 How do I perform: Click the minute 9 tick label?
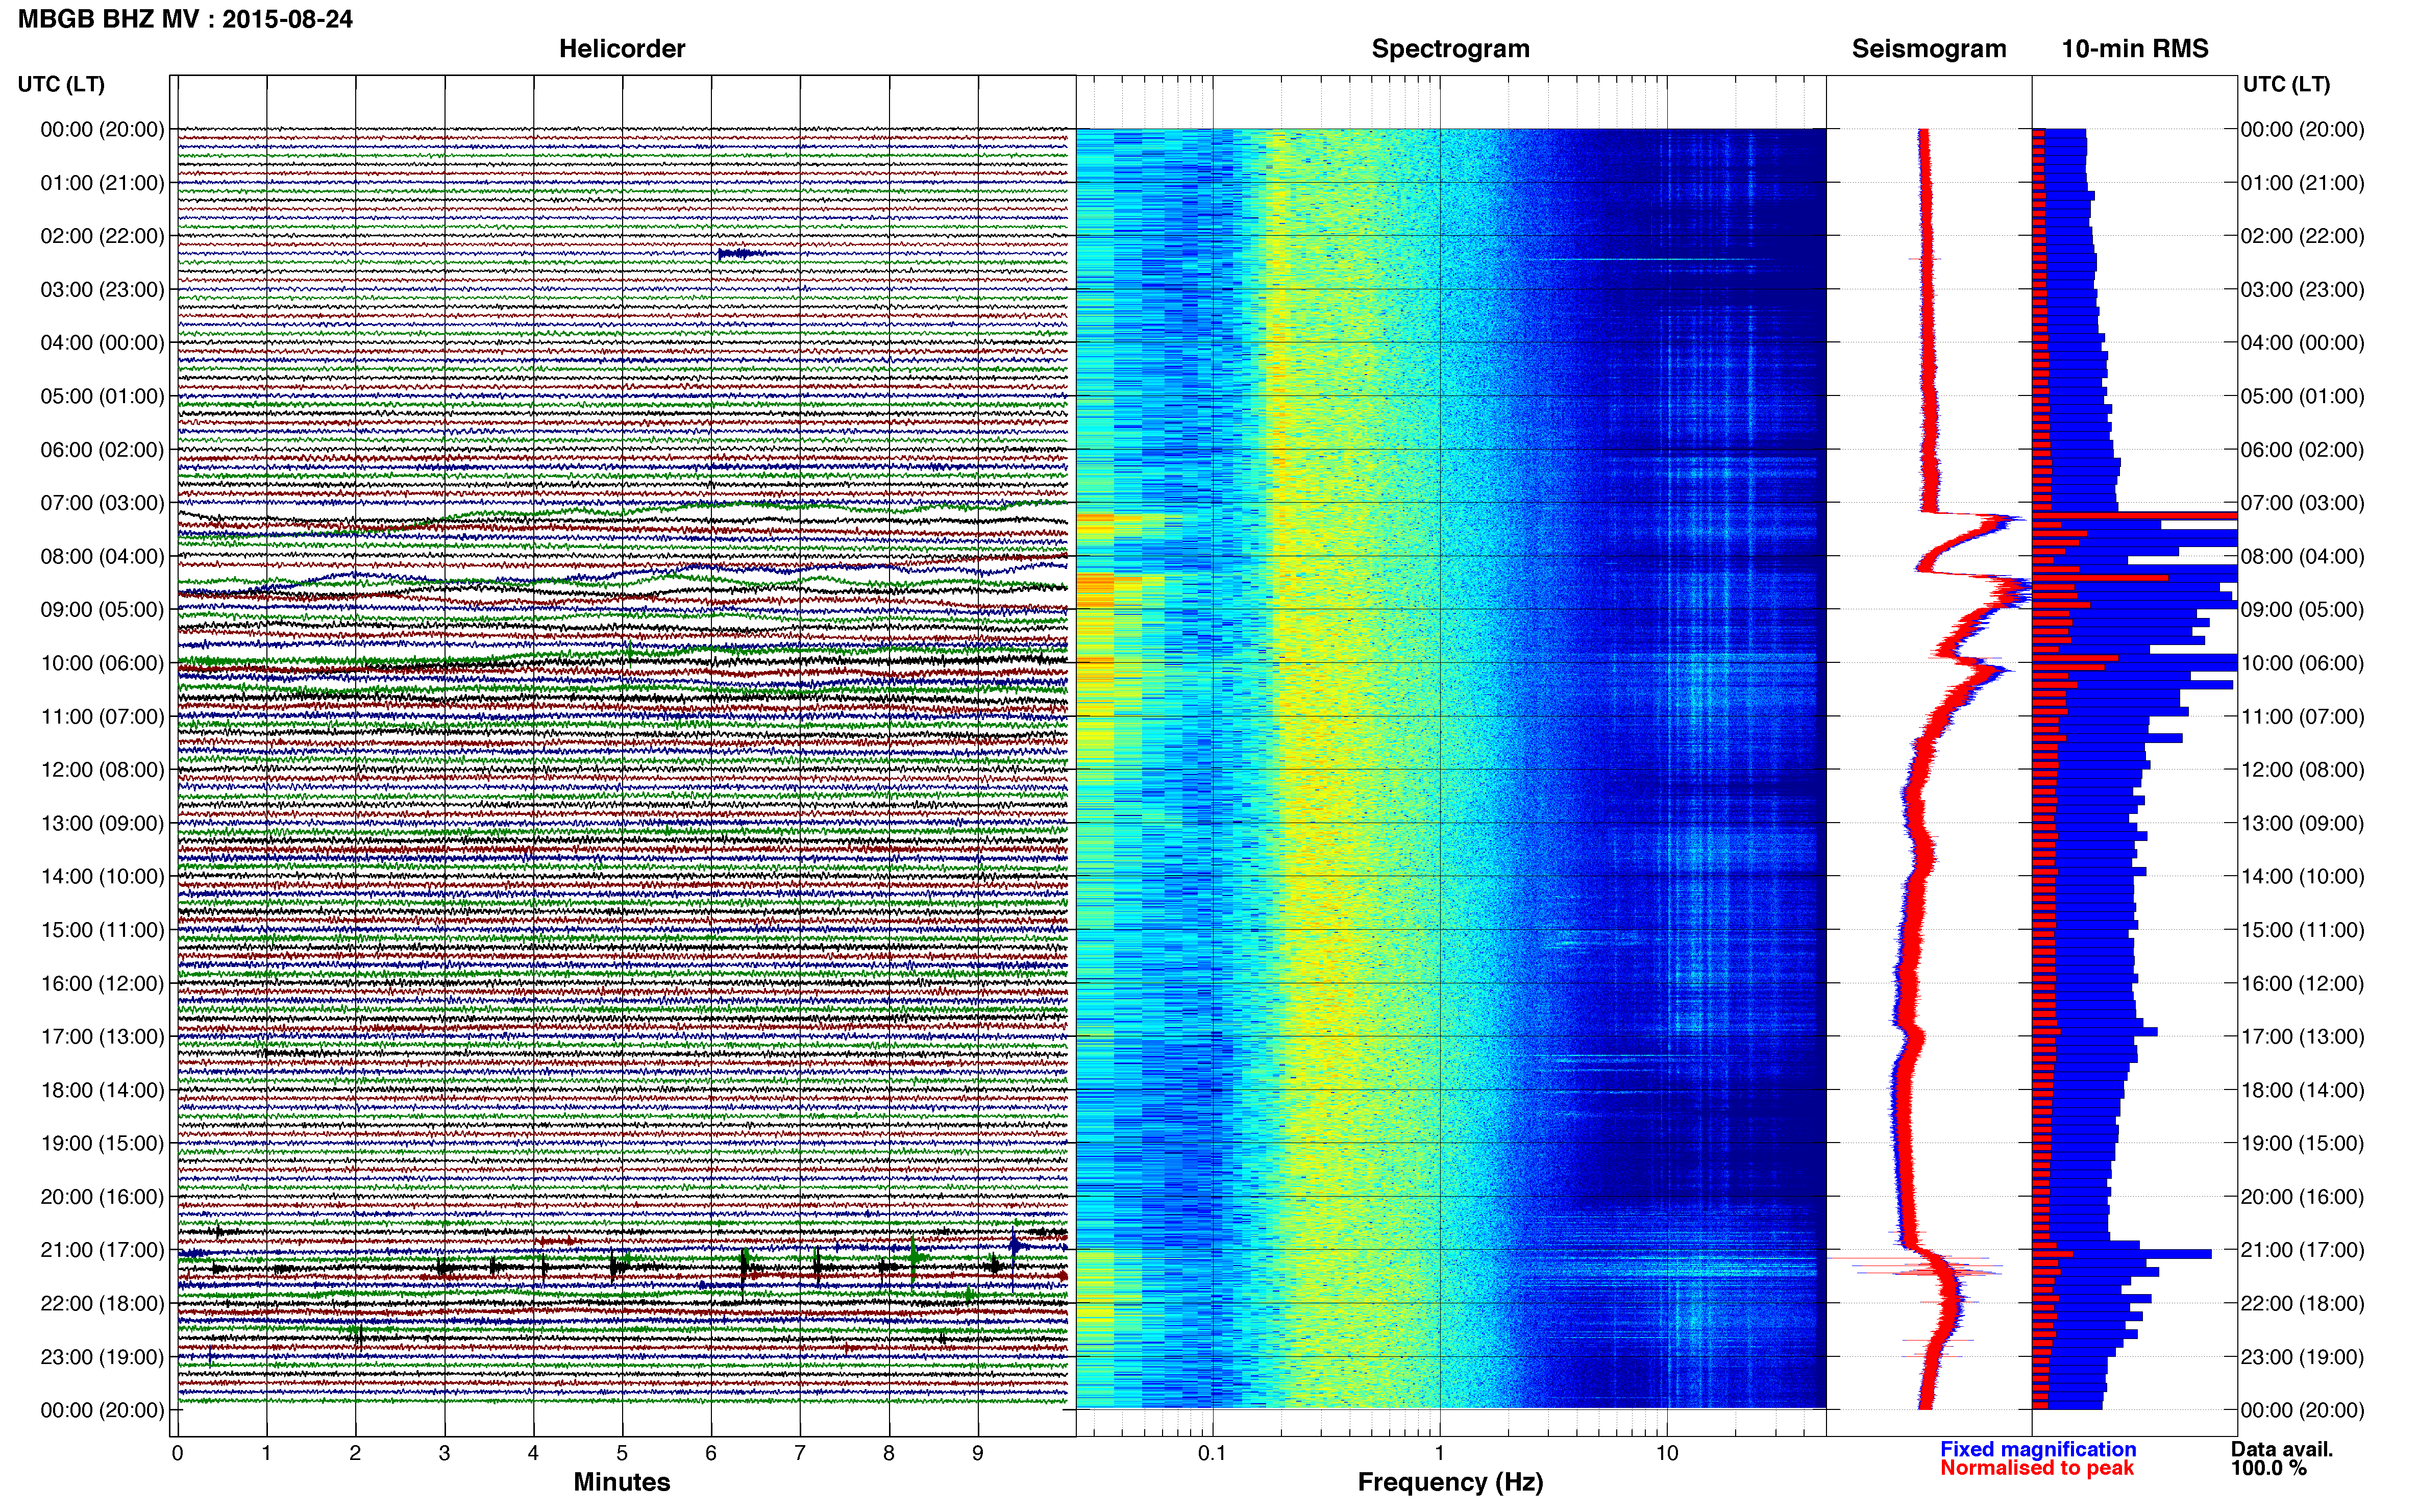(978, 1453)
